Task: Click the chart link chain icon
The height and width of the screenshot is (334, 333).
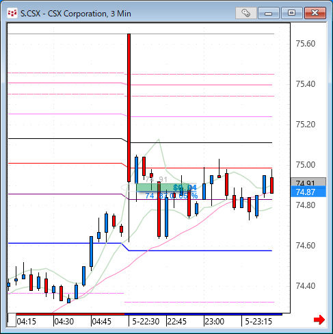Action: tap(245, 13)
